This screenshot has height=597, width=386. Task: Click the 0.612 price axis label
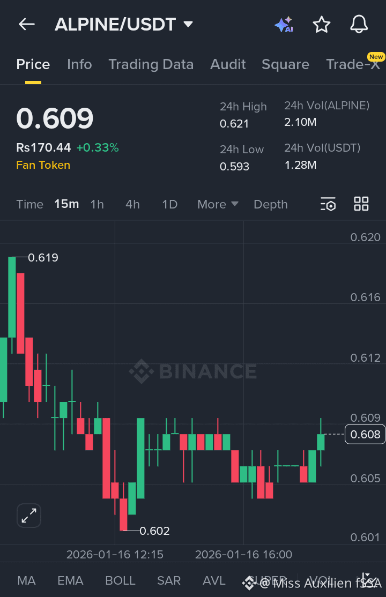pyautogui.click(x=366, y=358)
